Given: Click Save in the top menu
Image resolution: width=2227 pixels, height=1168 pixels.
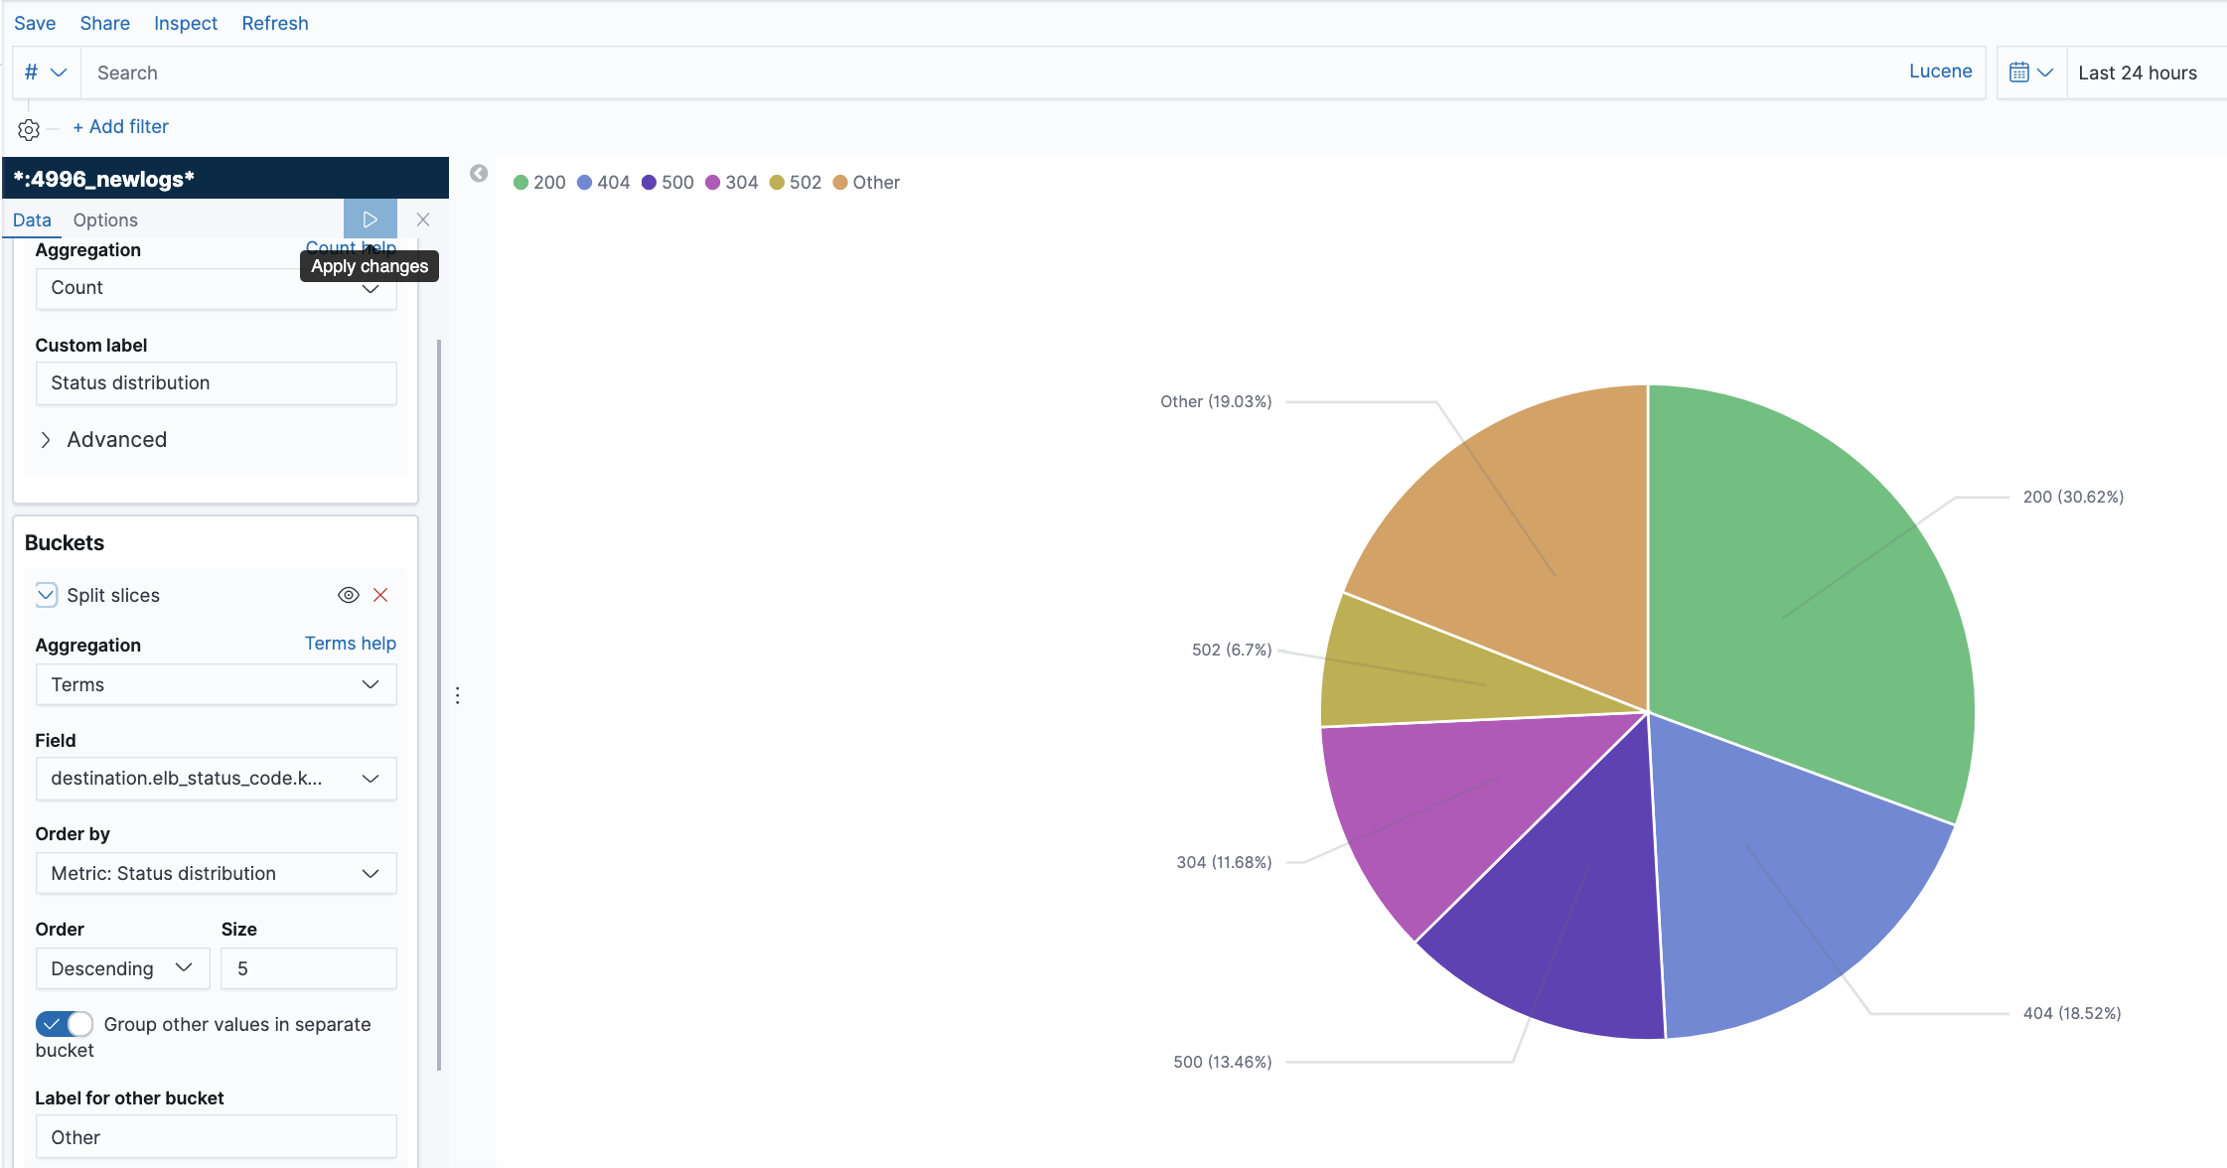Looking at the screenshot, I should pos(35,23).
